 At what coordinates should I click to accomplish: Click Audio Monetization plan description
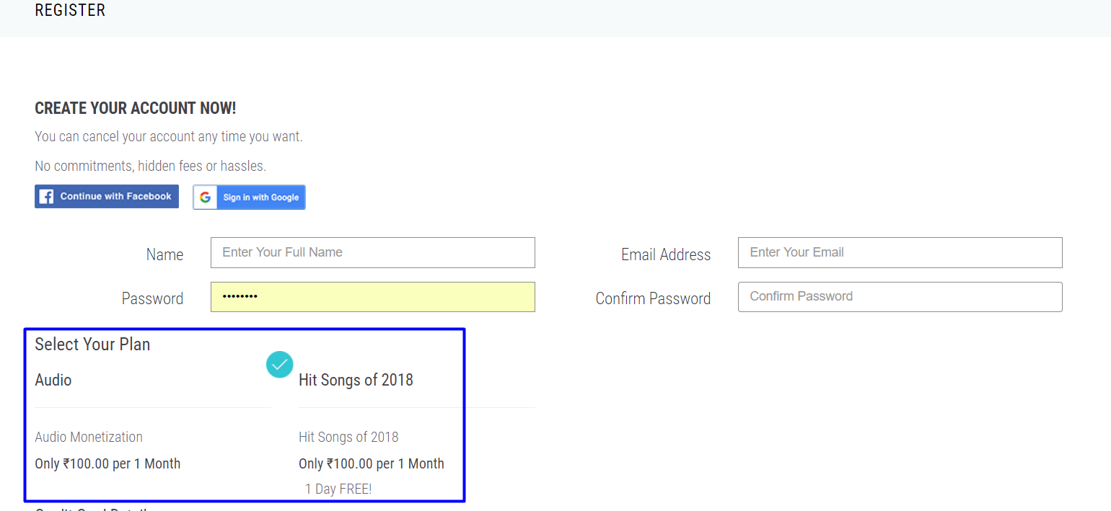click(x=89, y=437)
